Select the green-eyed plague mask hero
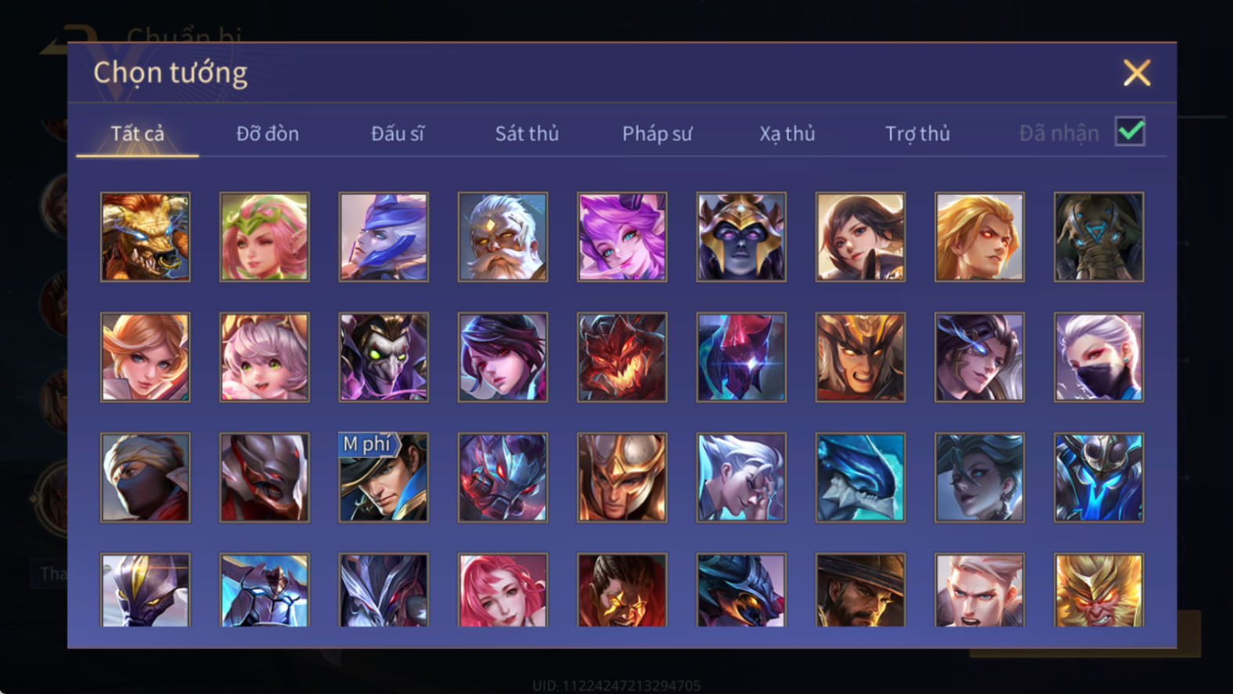Screen dimensions: 1233x694 click(383, 357)
